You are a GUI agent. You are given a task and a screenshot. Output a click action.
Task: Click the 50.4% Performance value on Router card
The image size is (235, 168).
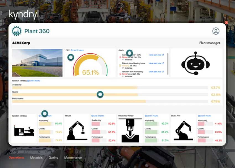coord(112,140)
